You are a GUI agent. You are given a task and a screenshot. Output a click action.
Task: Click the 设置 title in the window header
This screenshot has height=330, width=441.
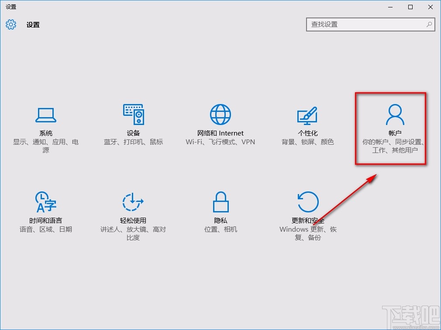33,24
